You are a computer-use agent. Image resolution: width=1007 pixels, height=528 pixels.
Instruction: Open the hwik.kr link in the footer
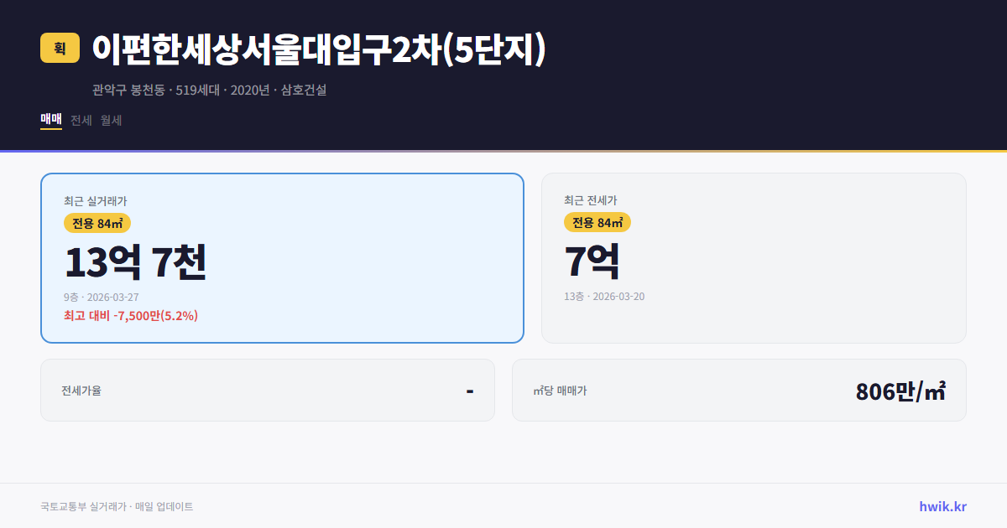[x=943, y=505]
